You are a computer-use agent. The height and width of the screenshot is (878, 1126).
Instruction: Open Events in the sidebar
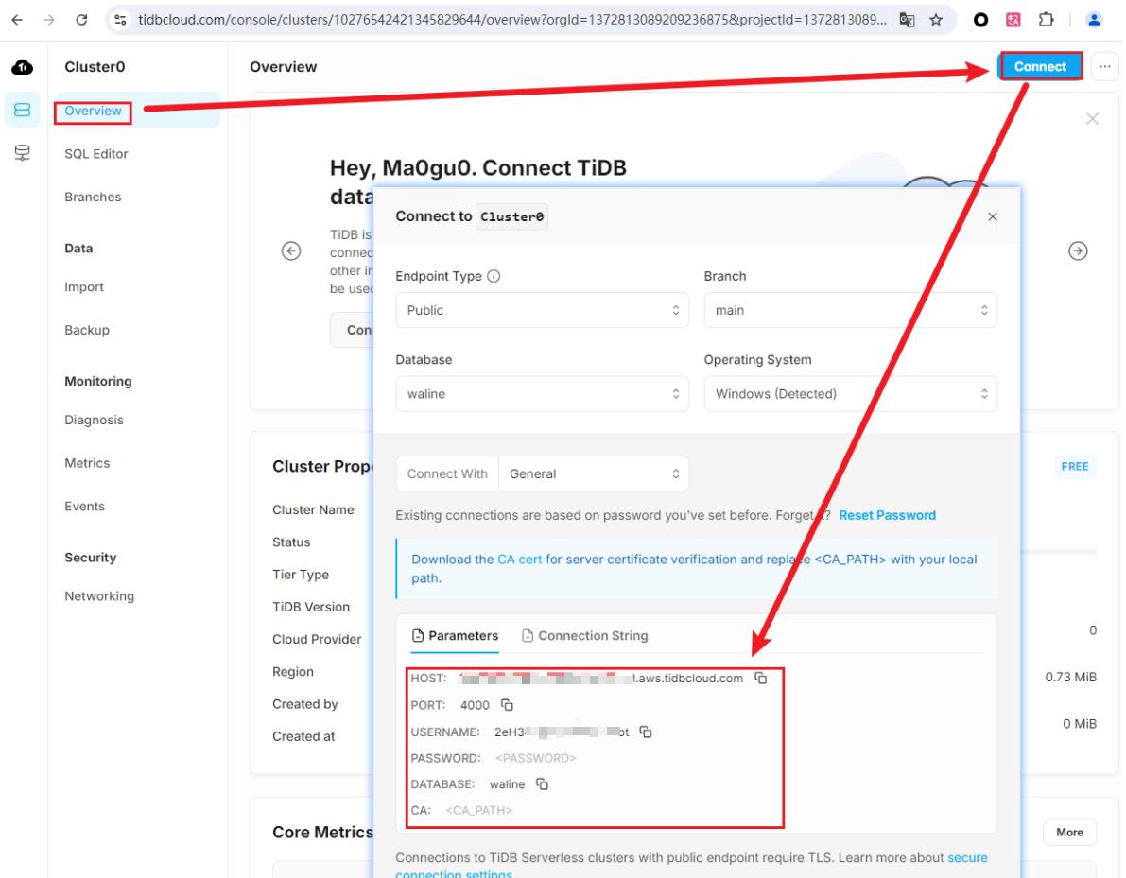(85, 507)
